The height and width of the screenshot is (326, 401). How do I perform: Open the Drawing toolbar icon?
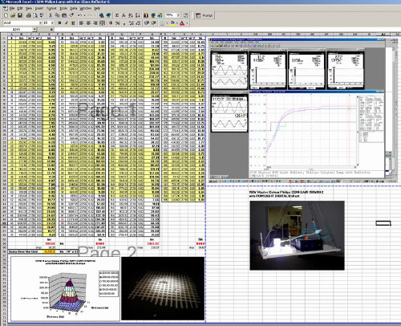[160, 15]
